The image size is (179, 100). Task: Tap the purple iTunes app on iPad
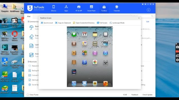click(x=95, y=53)
